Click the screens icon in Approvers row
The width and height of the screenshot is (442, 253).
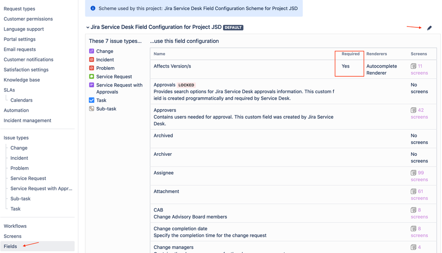point(413,110)
